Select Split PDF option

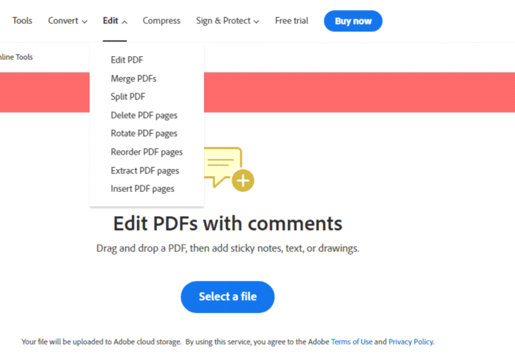128,97
